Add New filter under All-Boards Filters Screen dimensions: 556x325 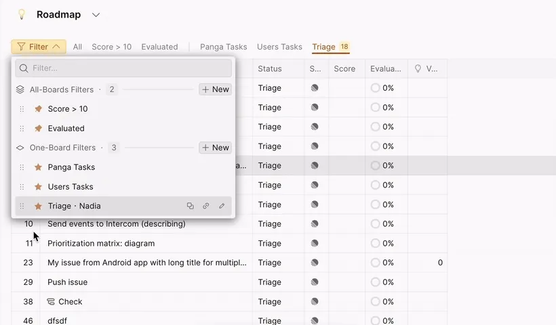[215, 89]
